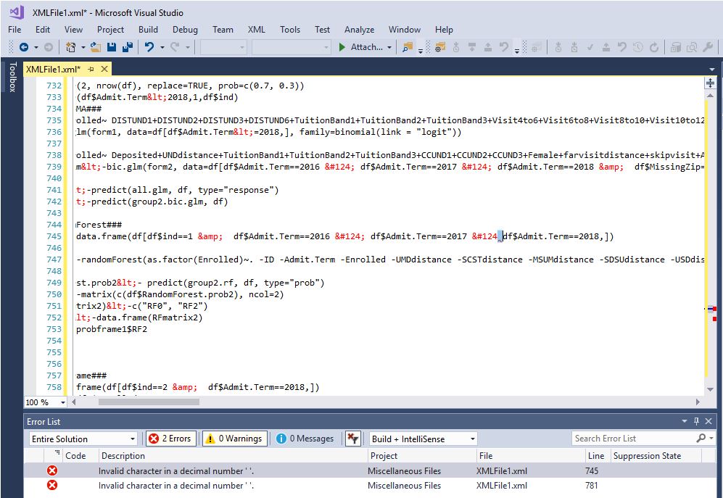
Task: Click the vertical scrollbar down arrow in the editor
Action: pos(710,390)
